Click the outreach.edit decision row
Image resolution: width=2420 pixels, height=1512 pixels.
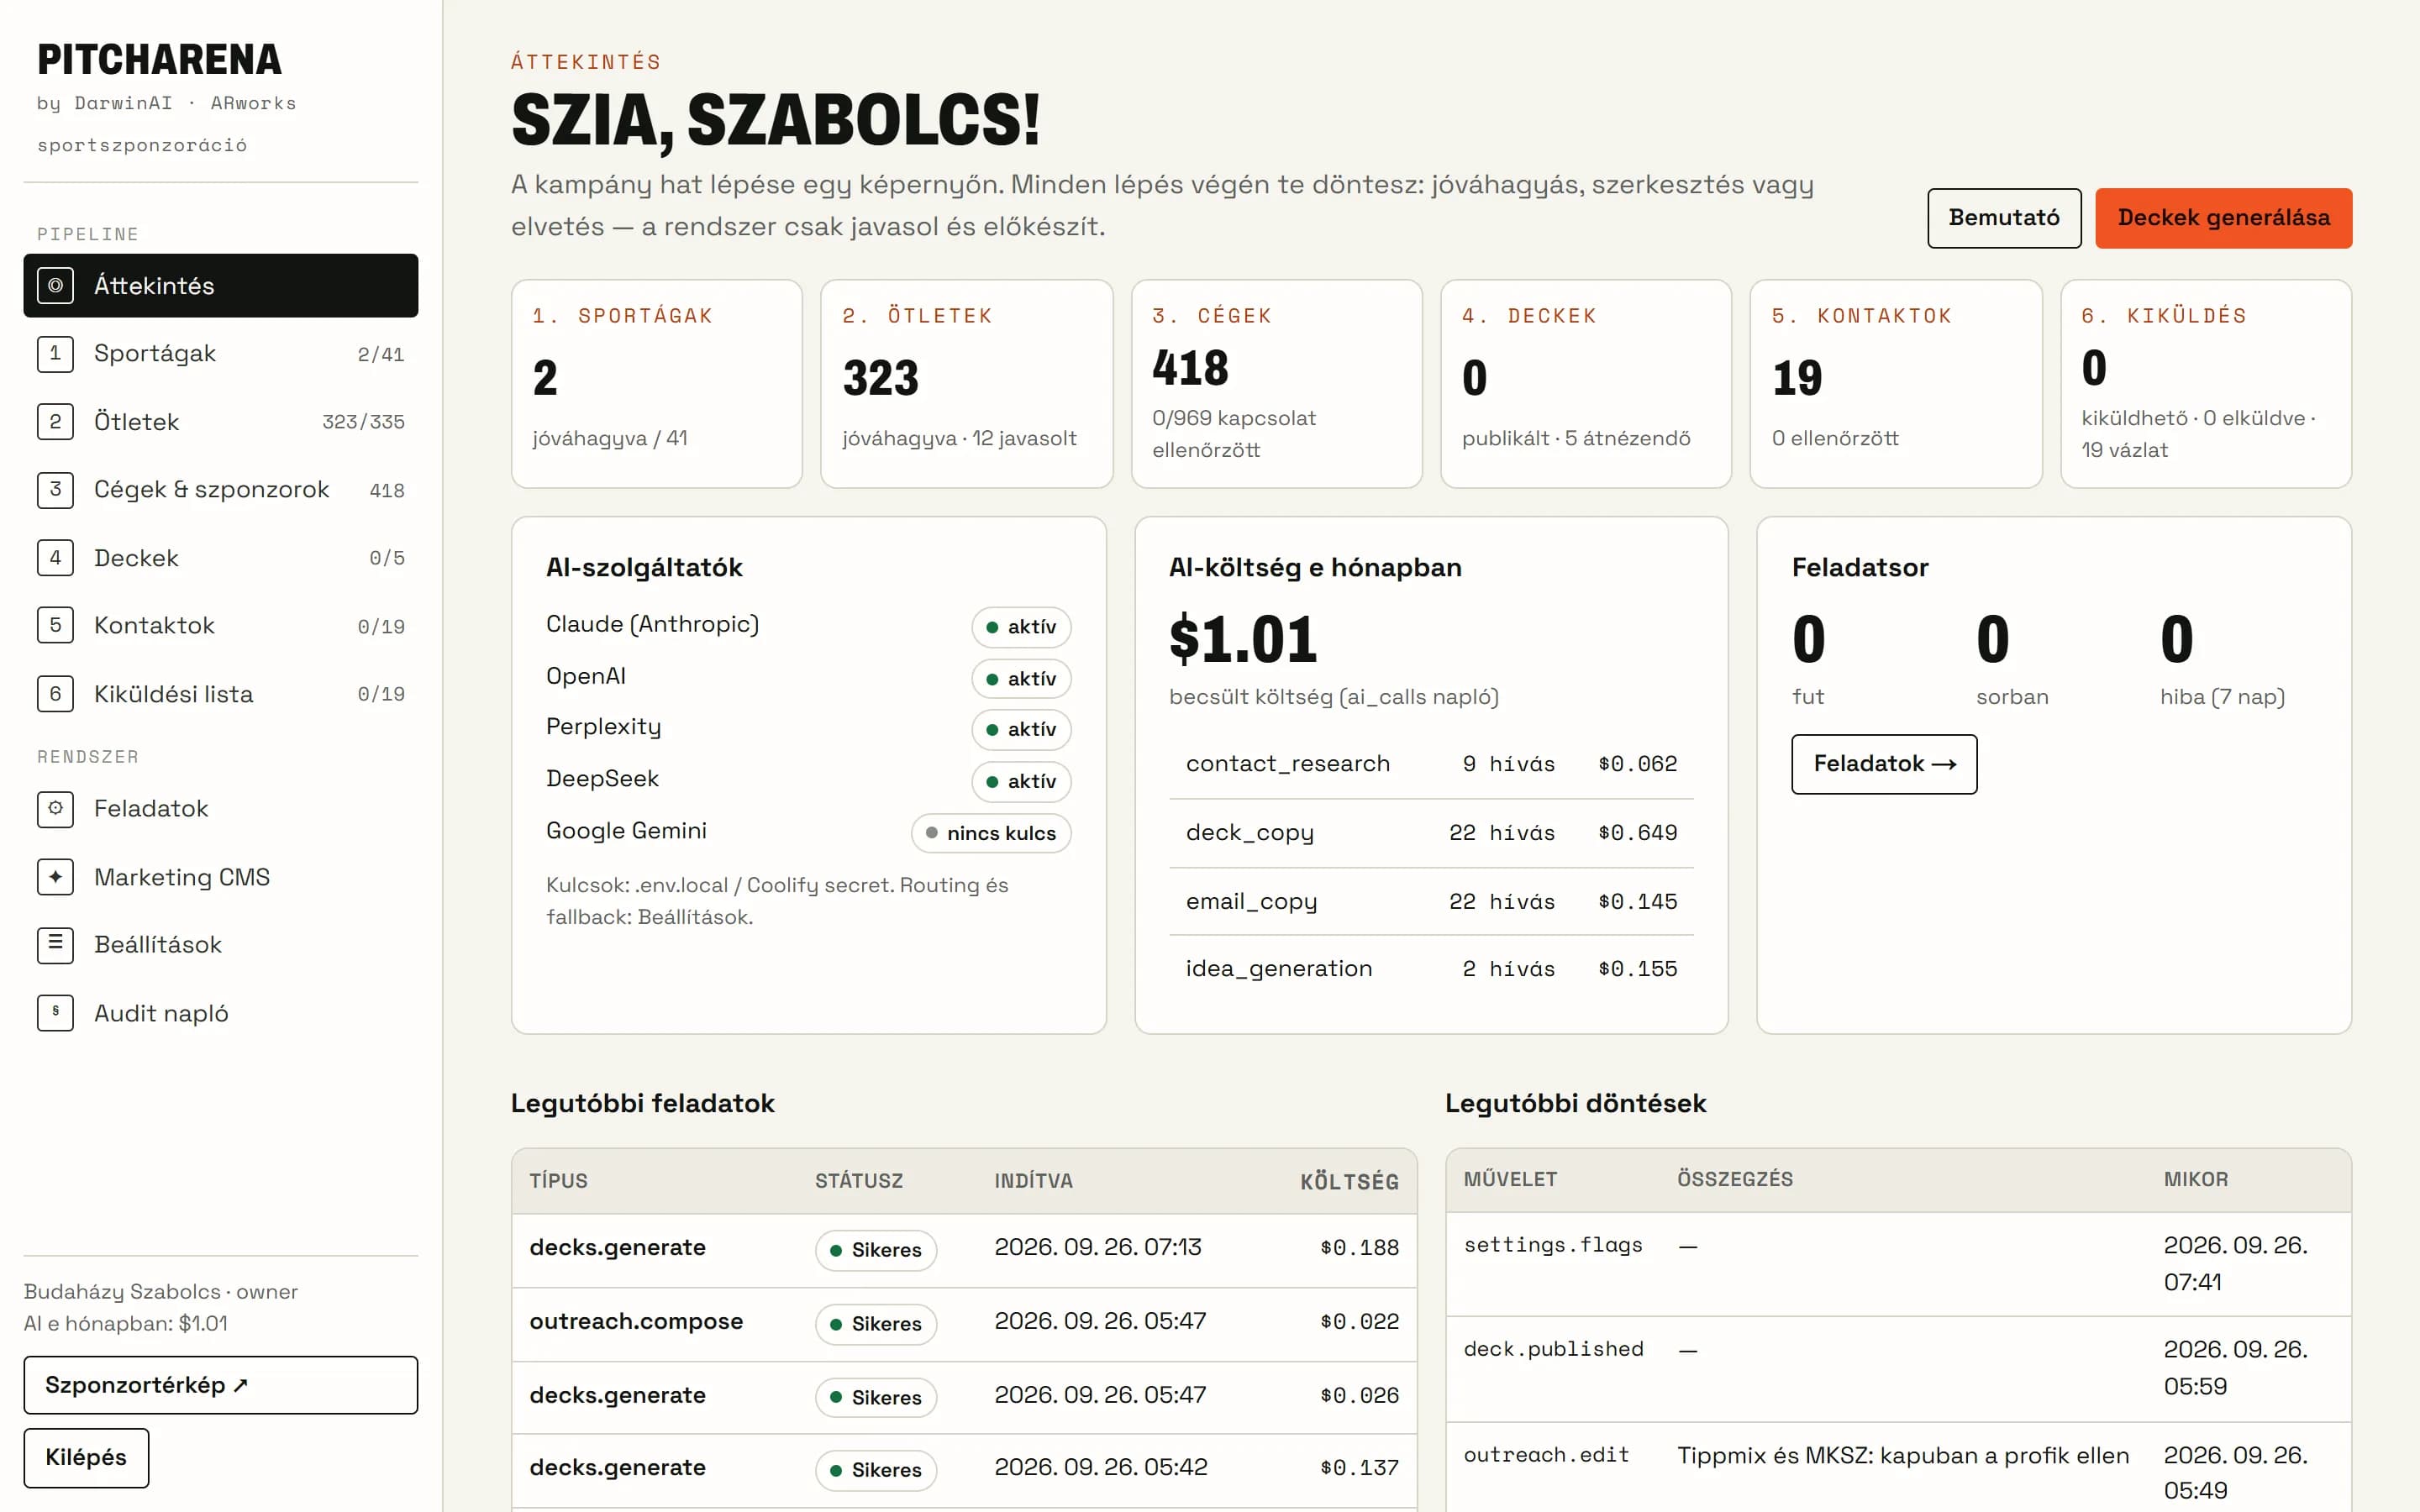point(1898,1468)
